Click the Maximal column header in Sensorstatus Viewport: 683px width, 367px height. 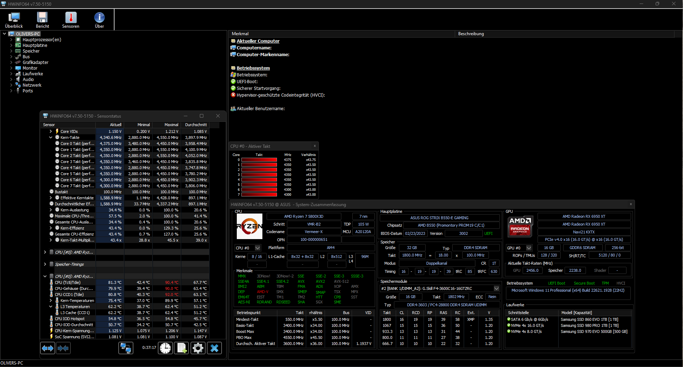[x=167, y=125]
